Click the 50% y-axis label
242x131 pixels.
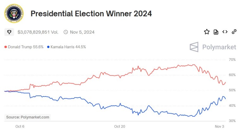coord(233,90)
